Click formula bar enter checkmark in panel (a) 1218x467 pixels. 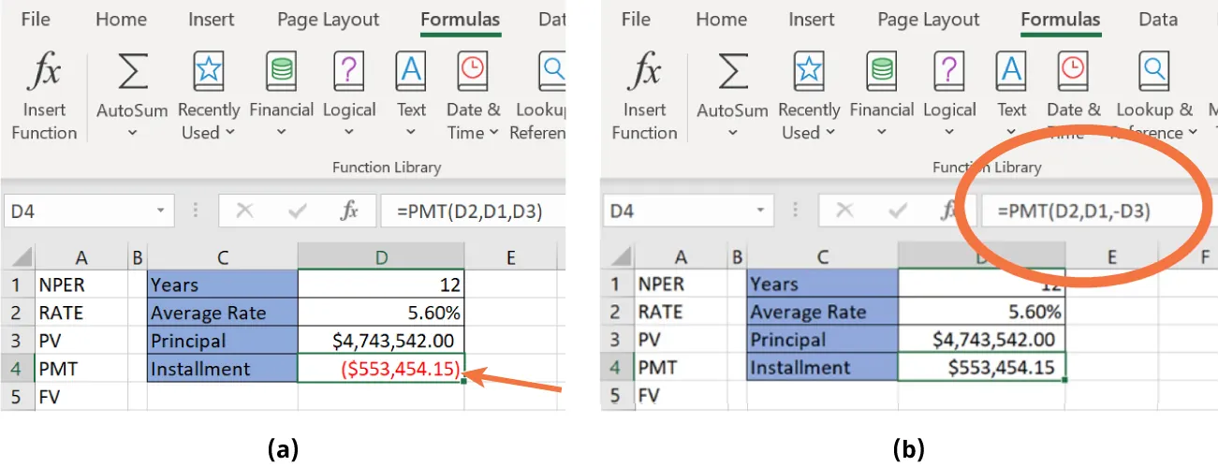pyautogui.click(x=298, y=212)
